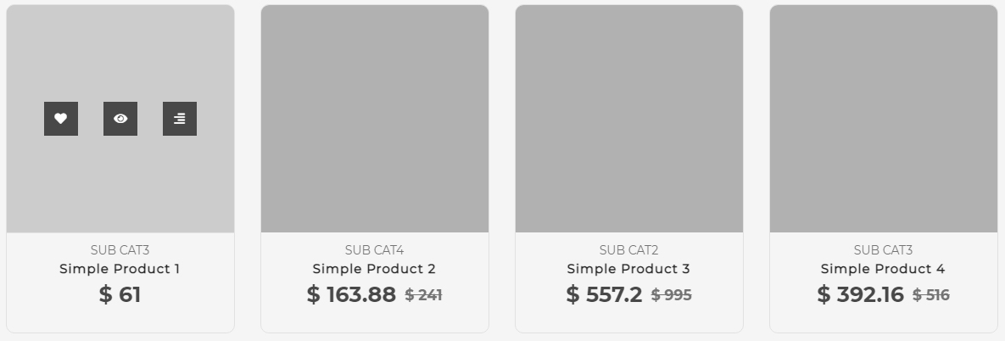Image resolution: width=1005 pixels, height=341 pixels.
Task: Open the Simple Product 3 title link
Action: [628, 269]
